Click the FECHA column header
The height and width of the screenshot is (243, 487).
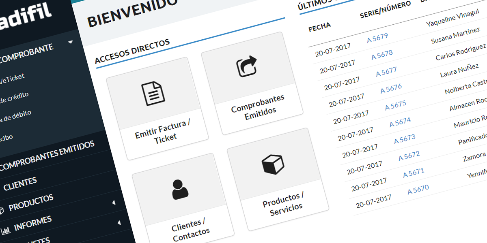point(320,27)
